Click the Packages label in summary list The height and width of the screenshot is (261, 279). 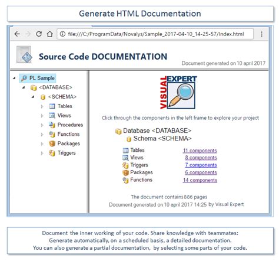[141, 172]
